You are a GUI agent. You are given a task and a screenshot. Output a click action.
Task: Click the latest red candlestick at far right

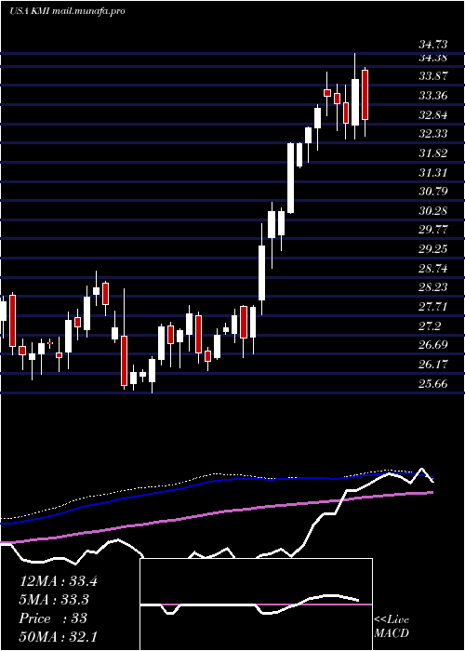pyautogui.click(x=365, y=95)
